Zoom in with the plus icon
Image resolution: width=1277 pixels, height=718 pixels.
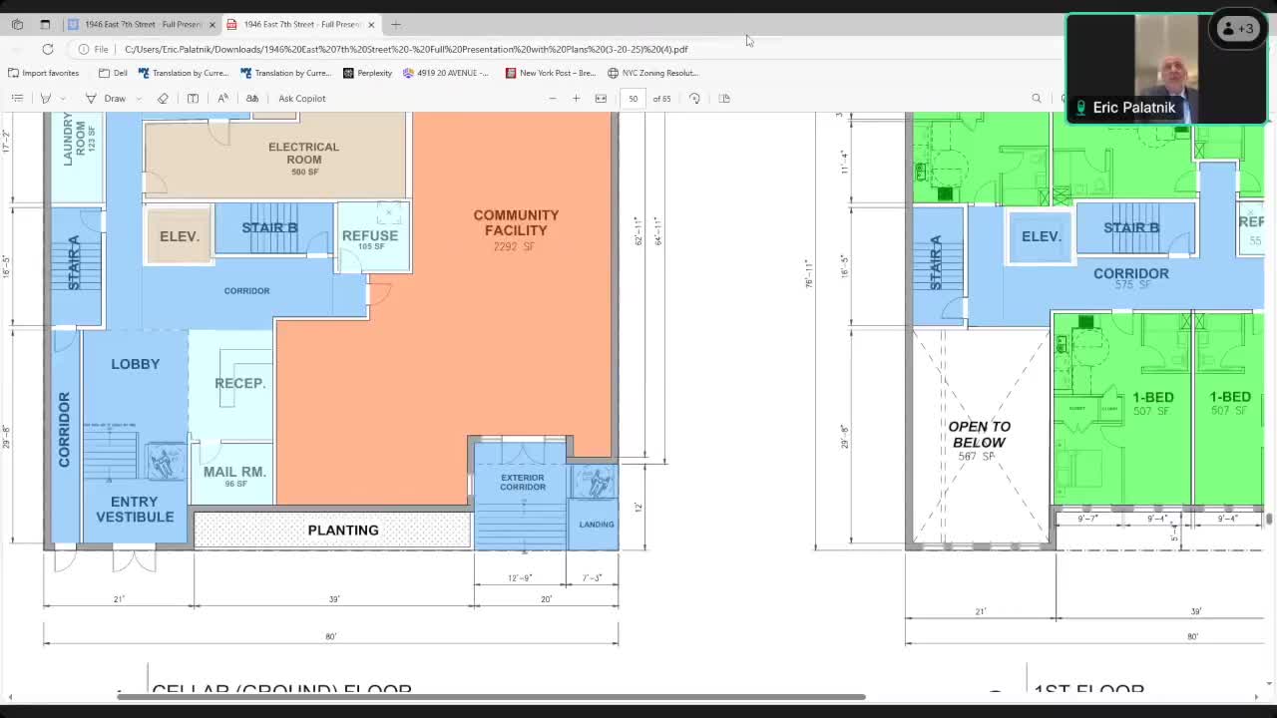(576, 98)
